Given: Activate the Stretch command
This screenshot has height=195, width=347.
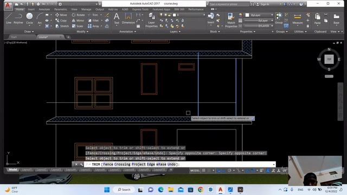Looking at the screenshot, I should [62, 26].
